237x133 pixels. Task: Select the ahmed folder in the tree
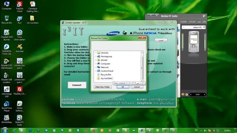tap(104, 60)
